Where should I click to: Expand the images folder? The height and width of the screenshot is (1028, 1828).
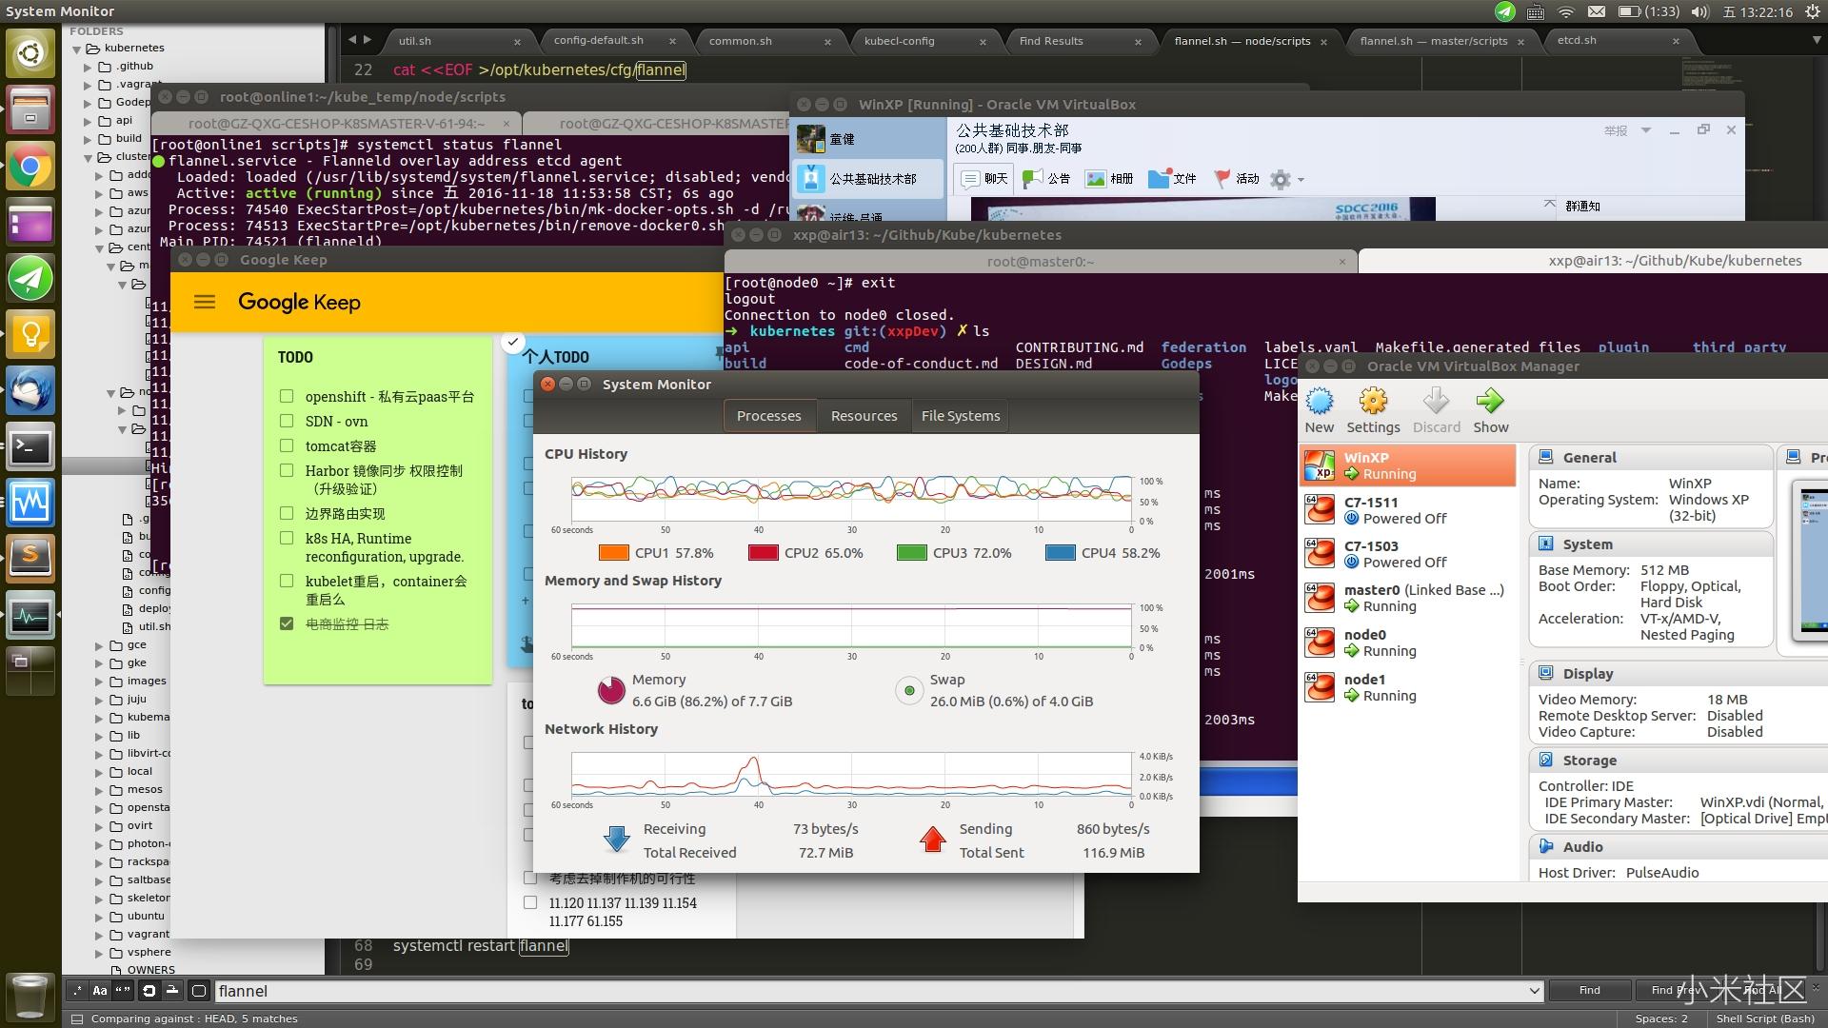(x=99, y=682)
